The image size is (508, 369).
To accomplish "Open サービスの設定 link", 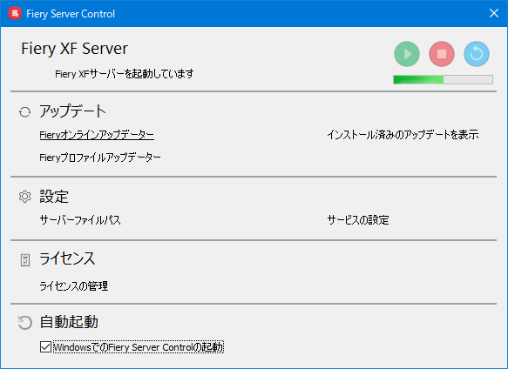I will (358, 220).
